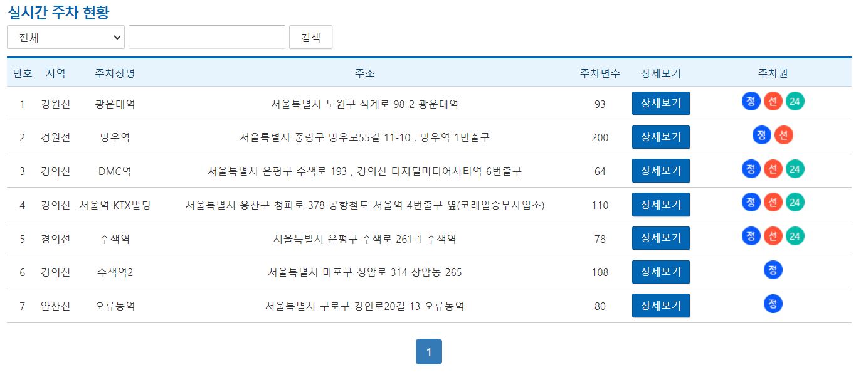
Task: Select the 24 badge for 수색역
Action: click(x=795, y=236)
